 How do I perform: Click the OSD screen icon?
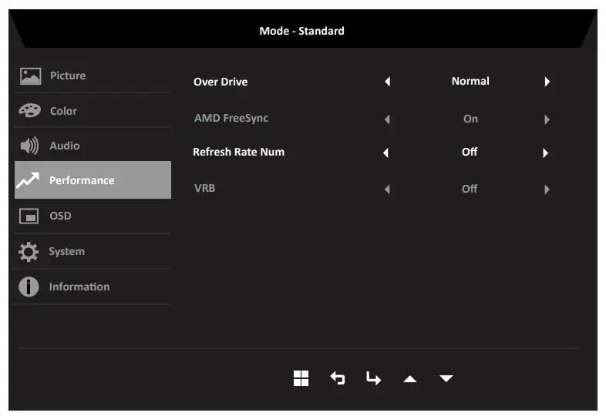click(x=29, y=216)
